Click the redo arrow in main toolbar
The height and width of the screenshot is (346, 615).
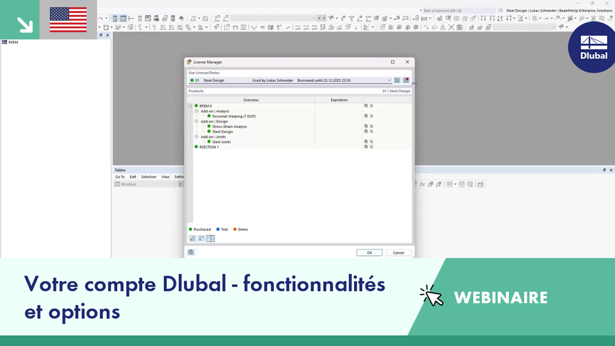(x=101, y=19)
